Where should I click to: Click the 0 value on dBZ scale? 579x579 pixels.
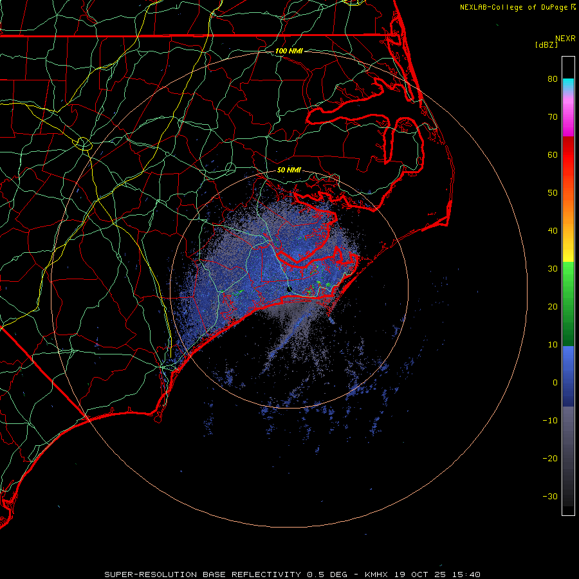coord(555,383)
